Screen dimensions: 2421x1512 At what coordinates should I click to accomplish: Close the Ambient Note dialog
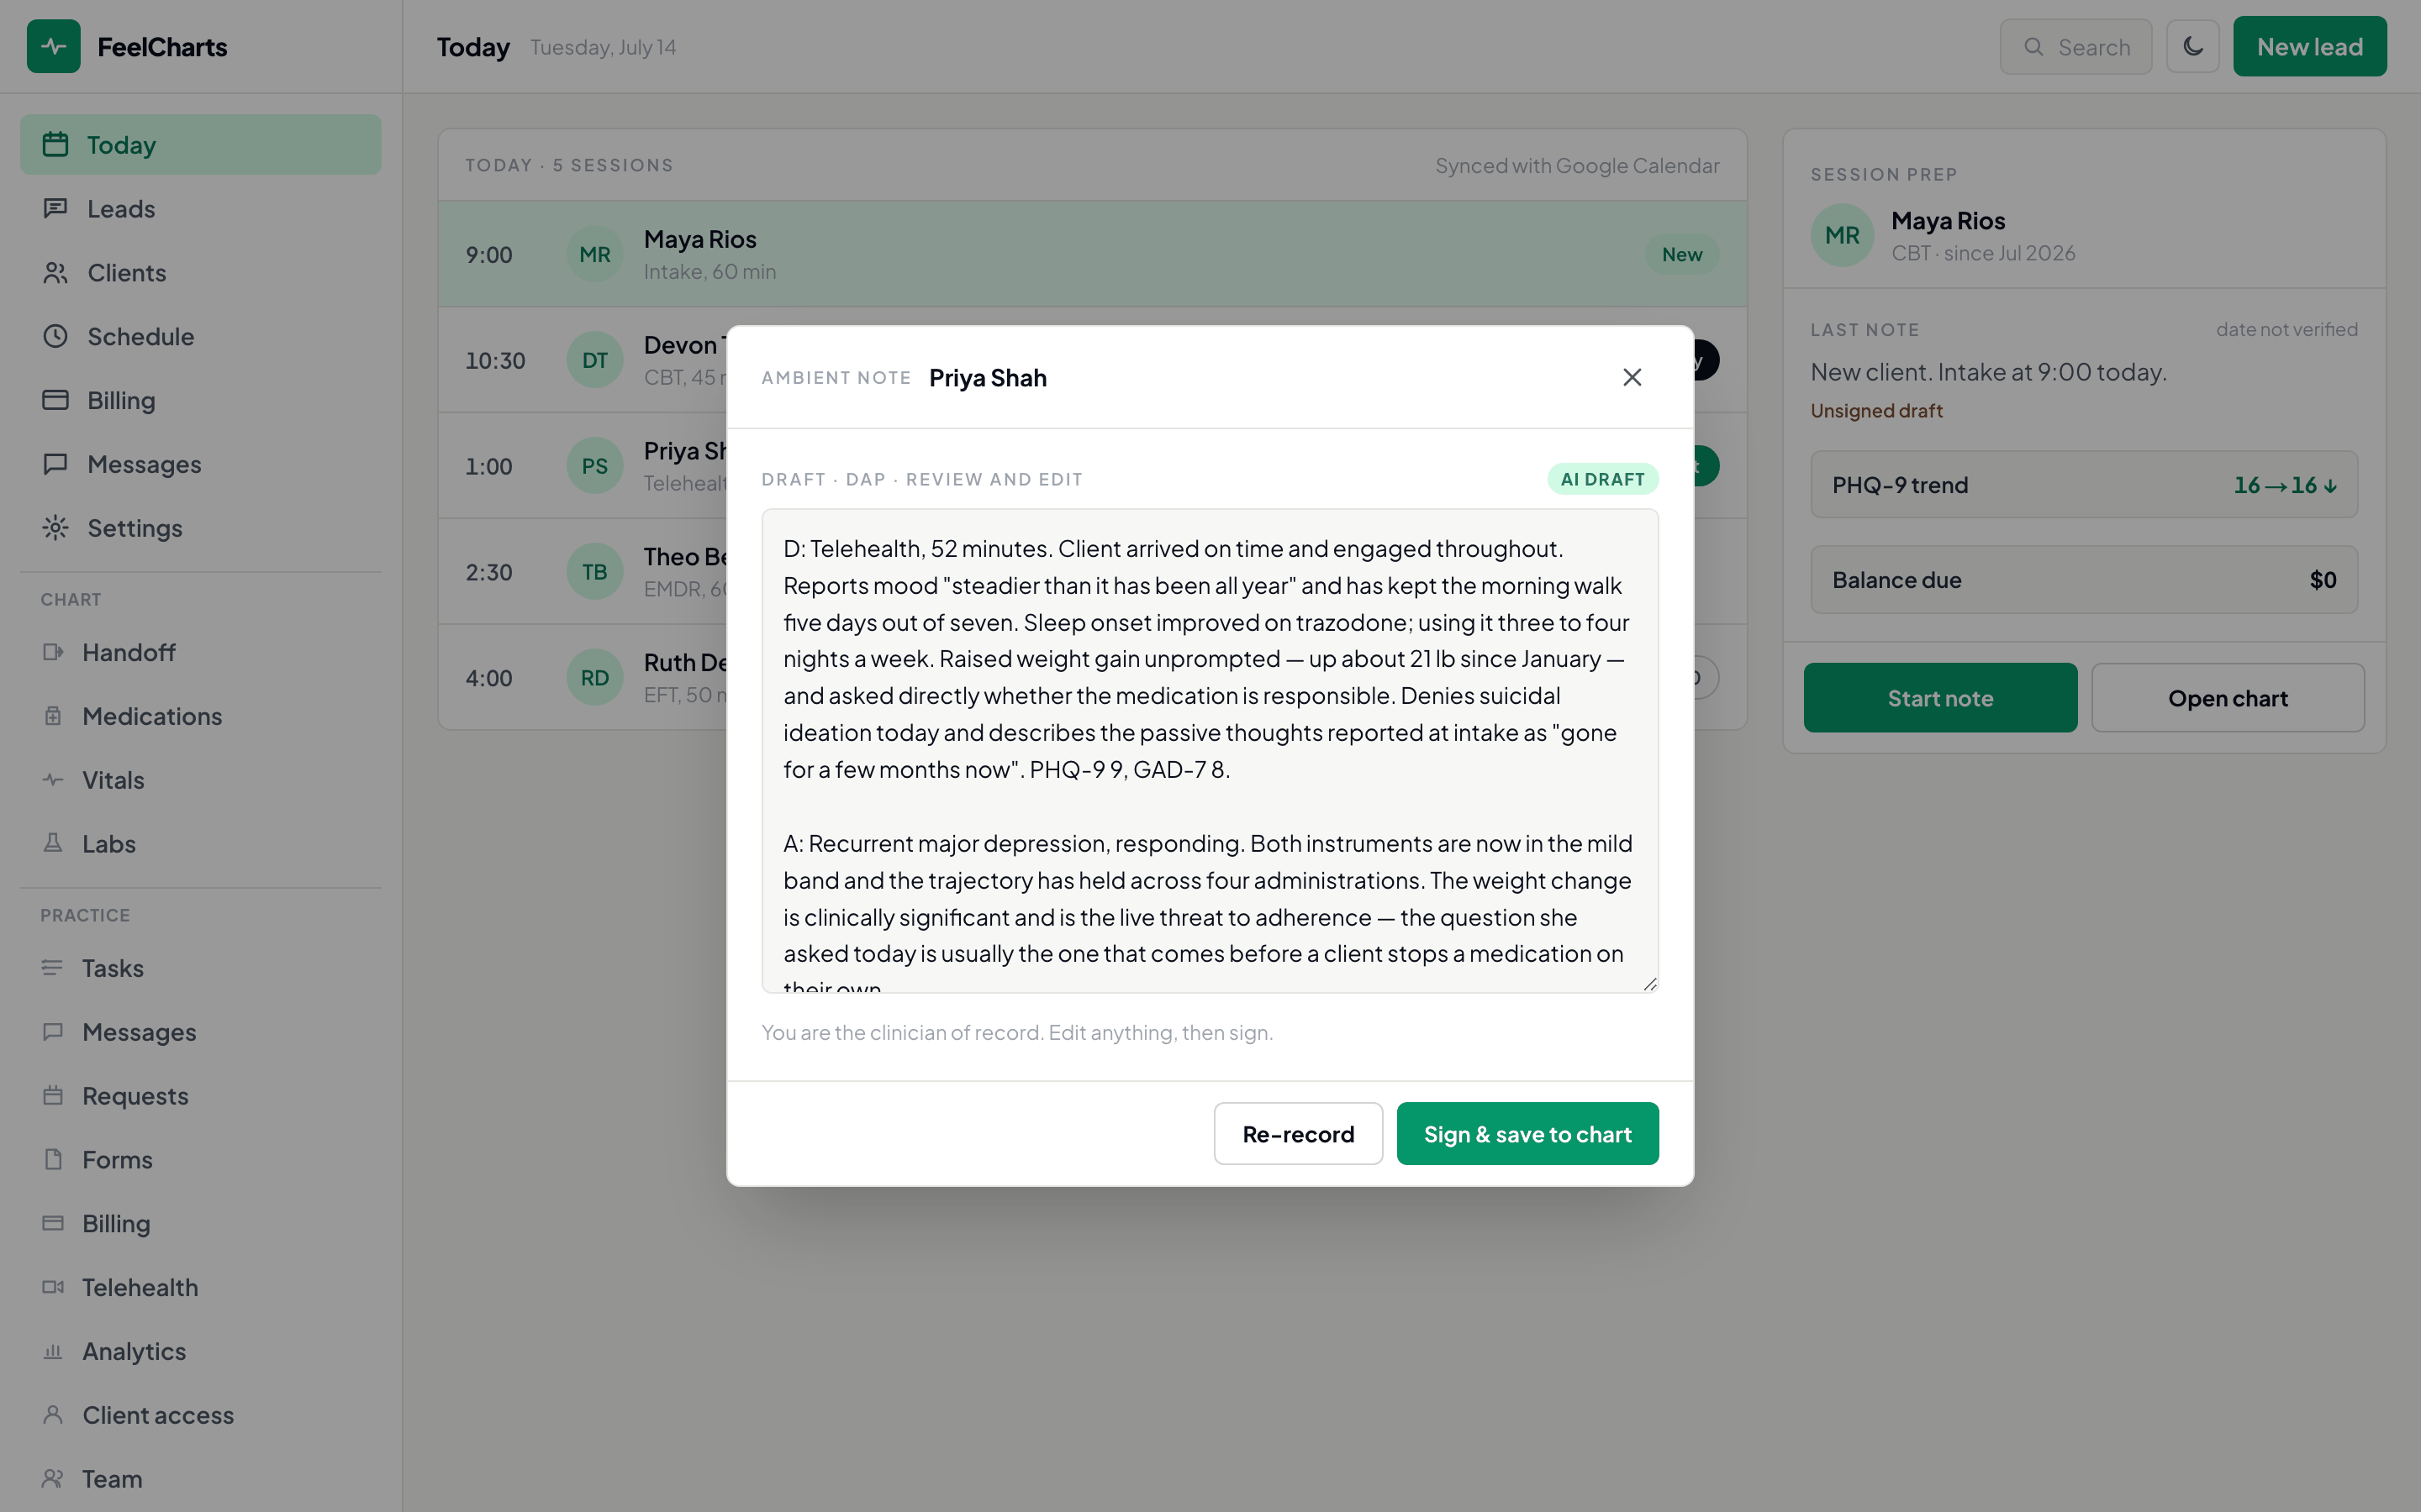point(1632,377)
